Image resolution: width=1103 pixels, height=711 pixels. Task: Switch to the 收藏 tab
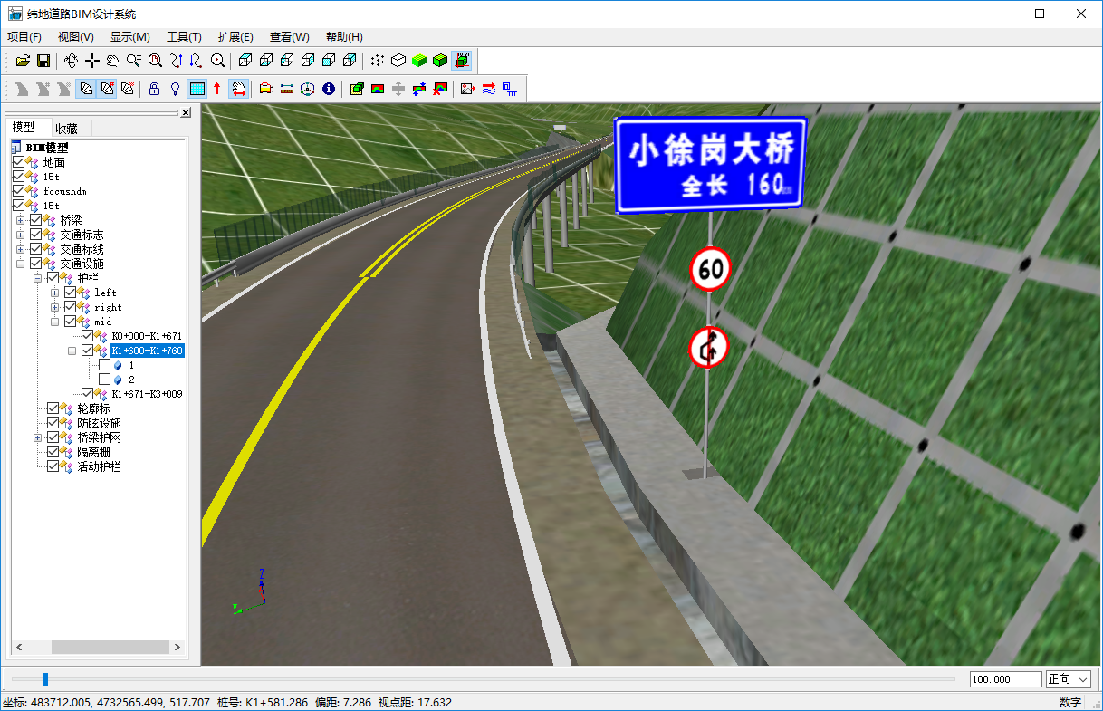[x=66, y=129]
